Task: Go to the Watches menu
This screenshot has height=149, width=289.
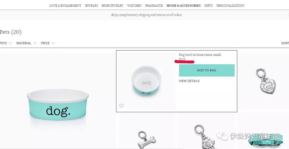Action: tap(134, 6)
